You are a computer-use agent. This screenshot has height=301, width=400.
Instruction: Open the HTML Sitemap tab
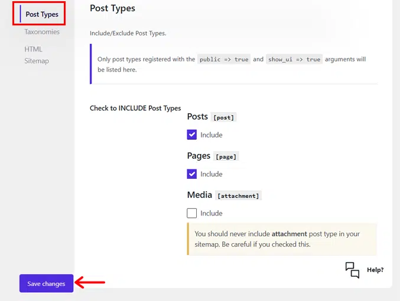coord(37,55)
